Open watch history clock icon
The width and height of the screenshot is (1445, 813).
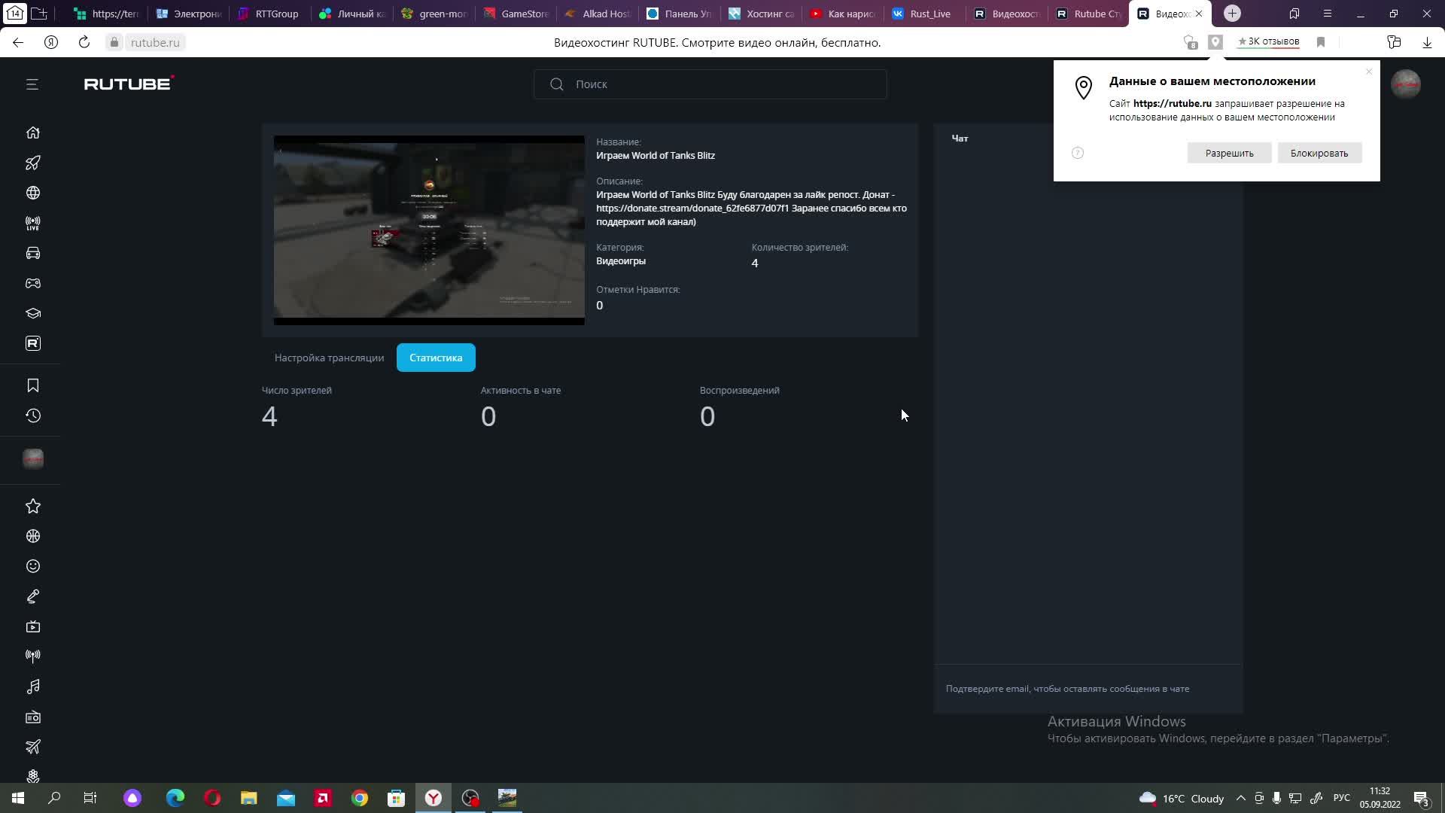coord(32,416)
